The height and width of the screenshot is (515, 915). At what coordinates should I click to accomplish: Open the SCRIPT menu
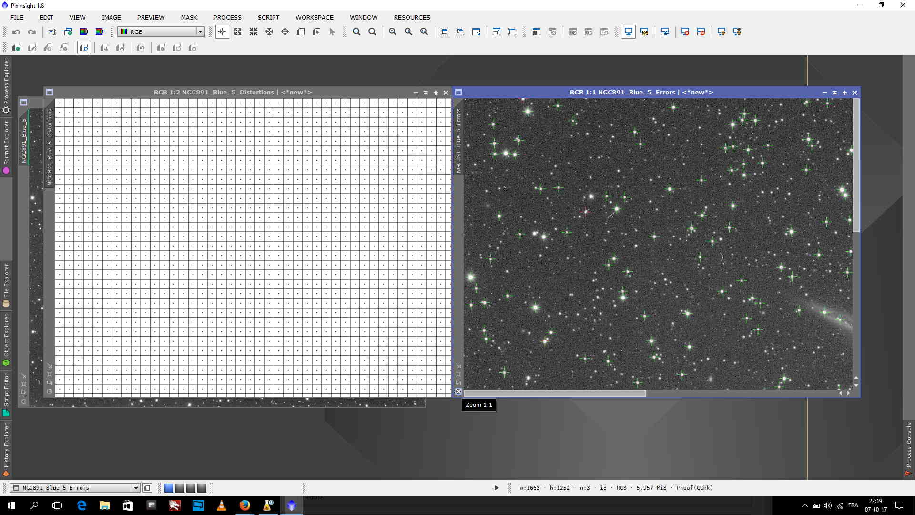click(268, 17)
